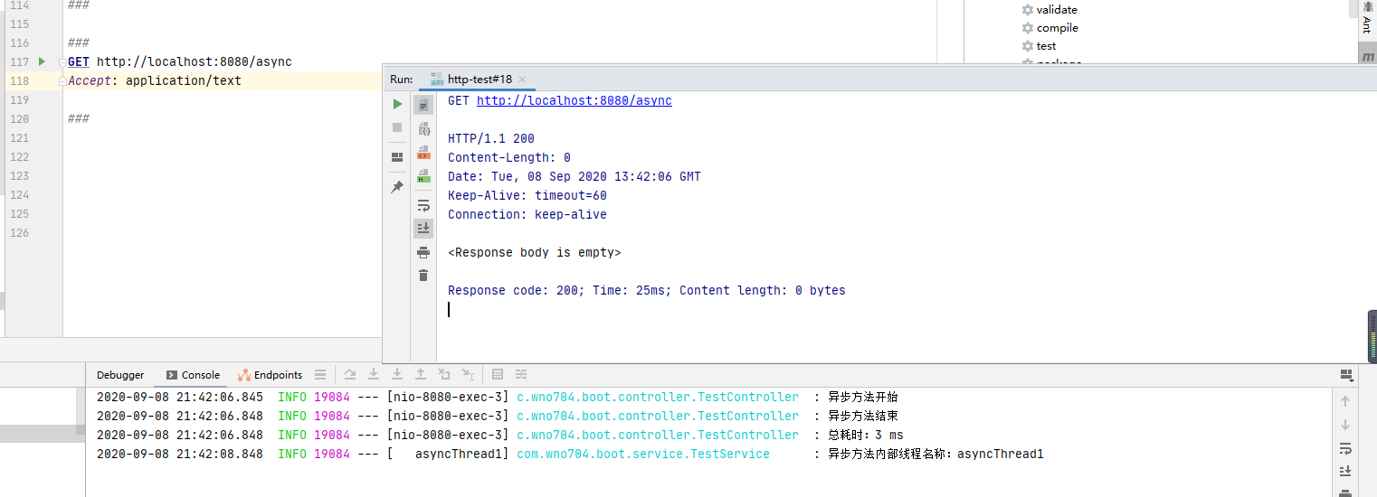Open the Threads list icon beside Endpoints

pos(320,374)
